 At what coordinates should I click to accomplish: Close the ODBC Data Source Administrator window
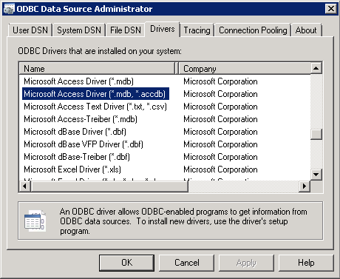[x=331, y=9]
